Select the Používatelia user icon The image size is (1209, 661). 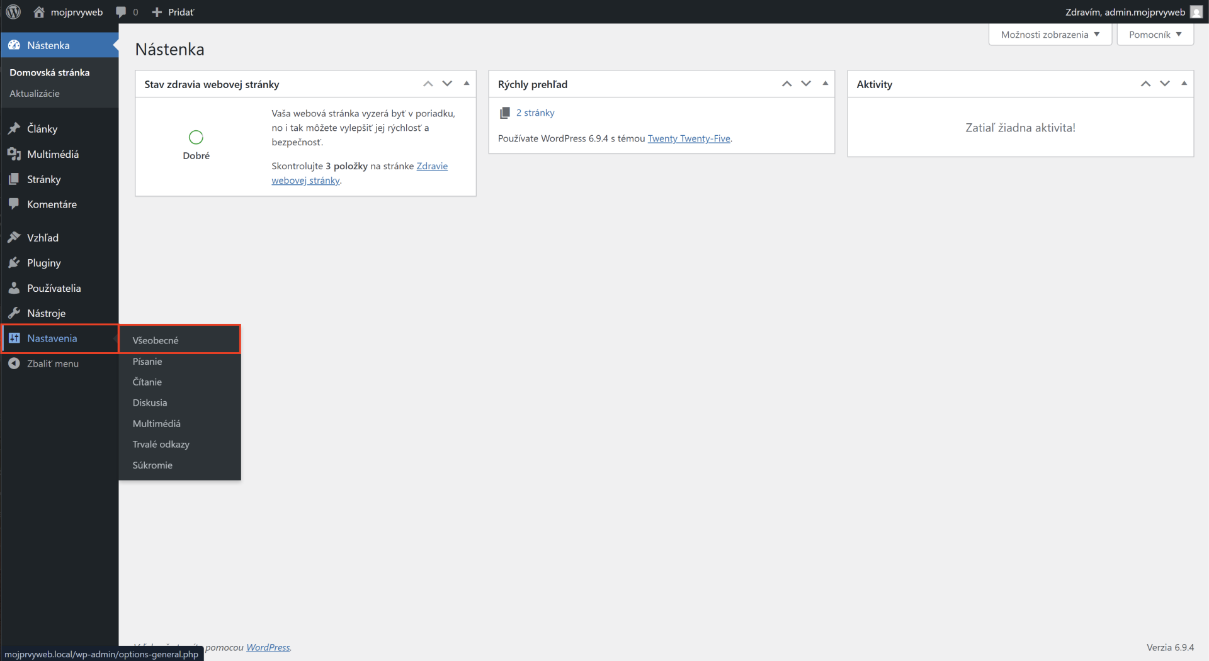tap(14, 288)
